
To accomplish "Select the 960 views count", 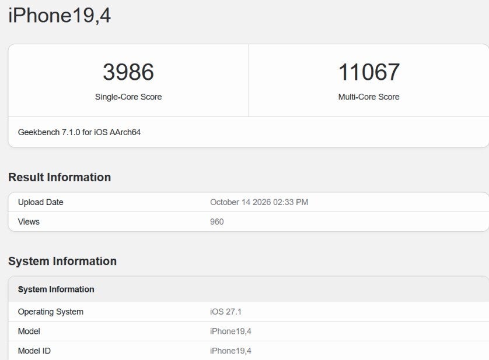I will pyautogui.click(x=216, y=222).
